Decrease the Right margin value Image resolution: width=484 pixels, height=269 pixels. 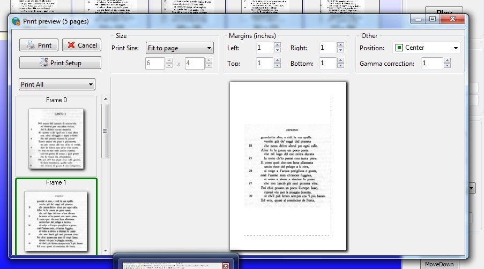[x=340, y=50]
